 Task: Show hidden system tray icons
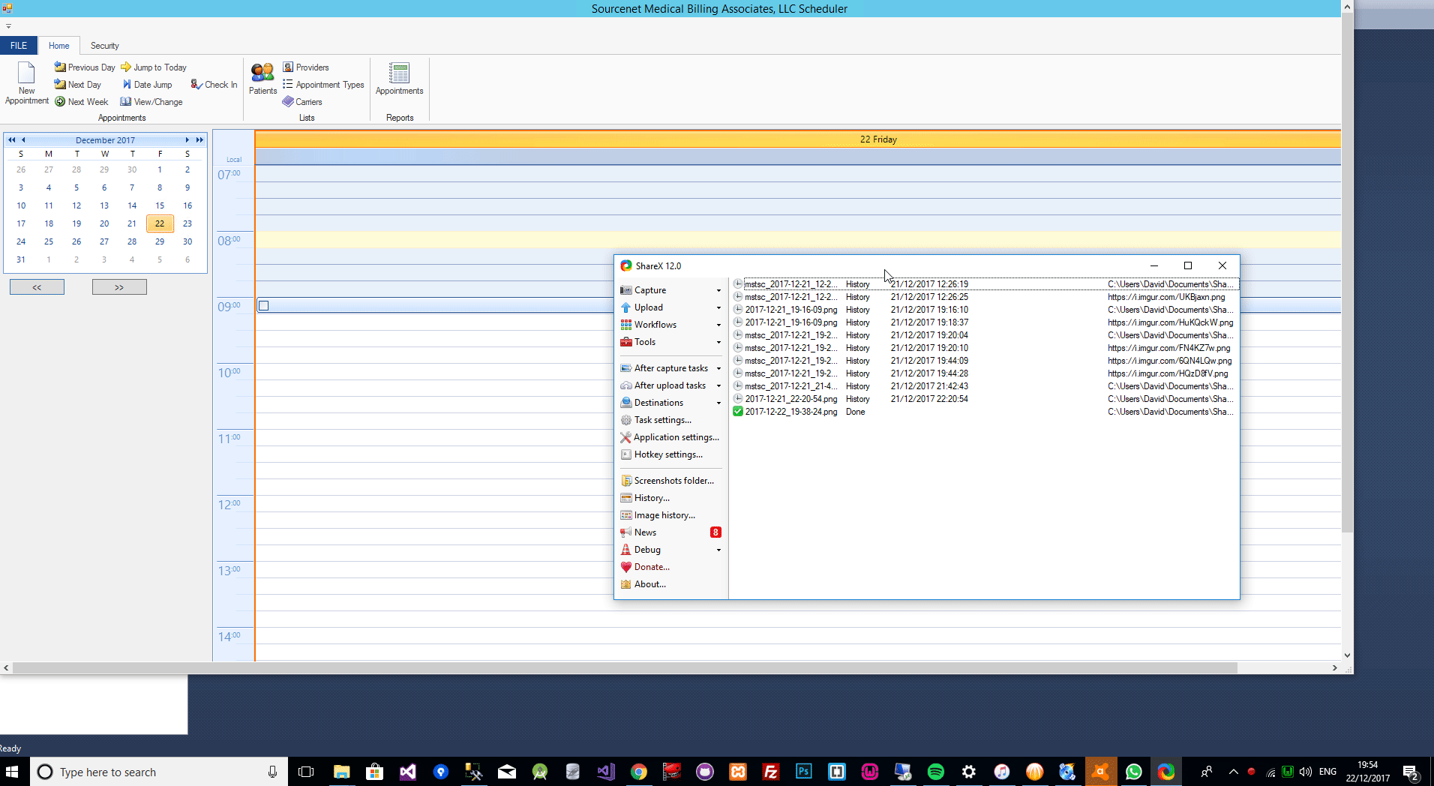1234,772
